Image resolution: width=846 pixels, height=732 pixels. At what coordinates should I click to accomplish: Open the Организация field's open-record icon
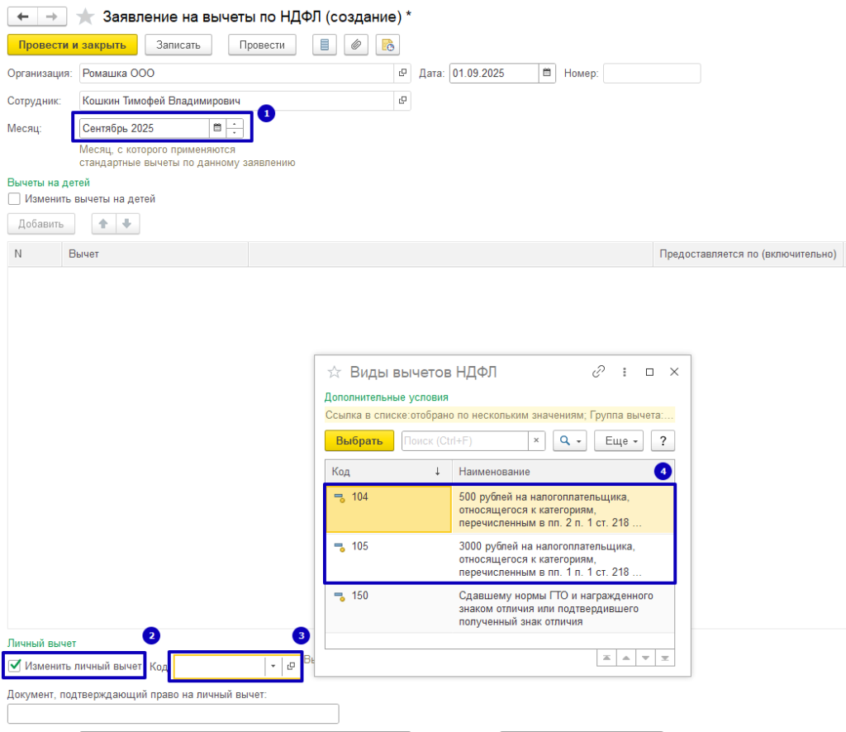pyautogui.click(x=402, y=74)
